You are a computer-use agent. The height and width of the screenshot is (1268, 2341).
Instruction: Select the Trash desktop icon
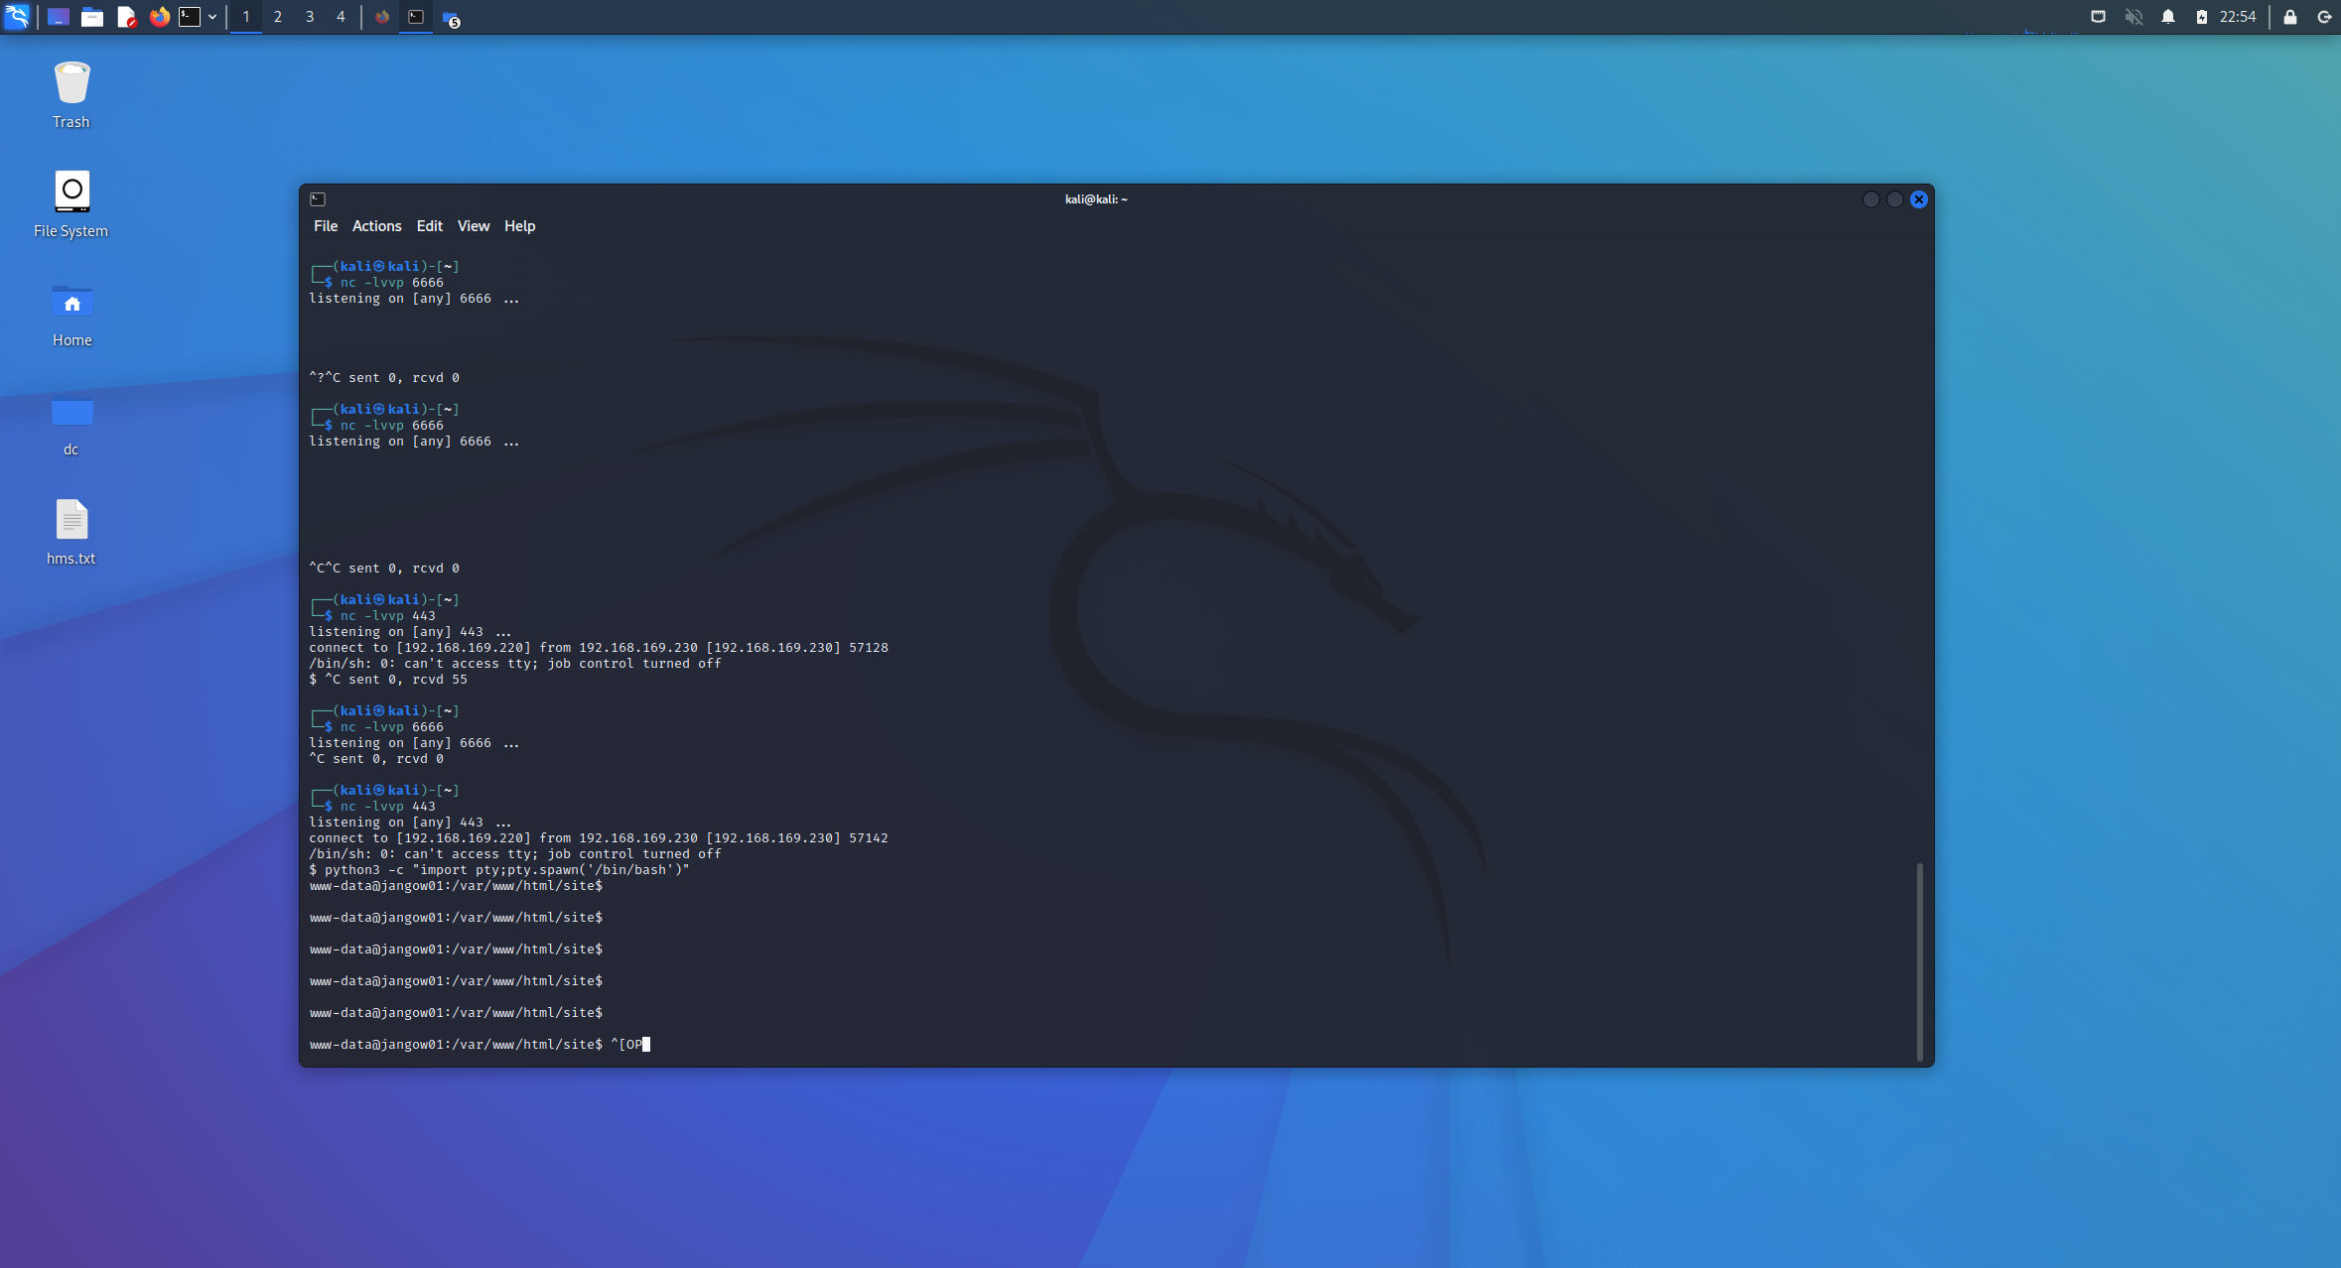coord(71,95)
